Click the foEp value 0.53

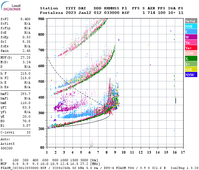point(26,37)
